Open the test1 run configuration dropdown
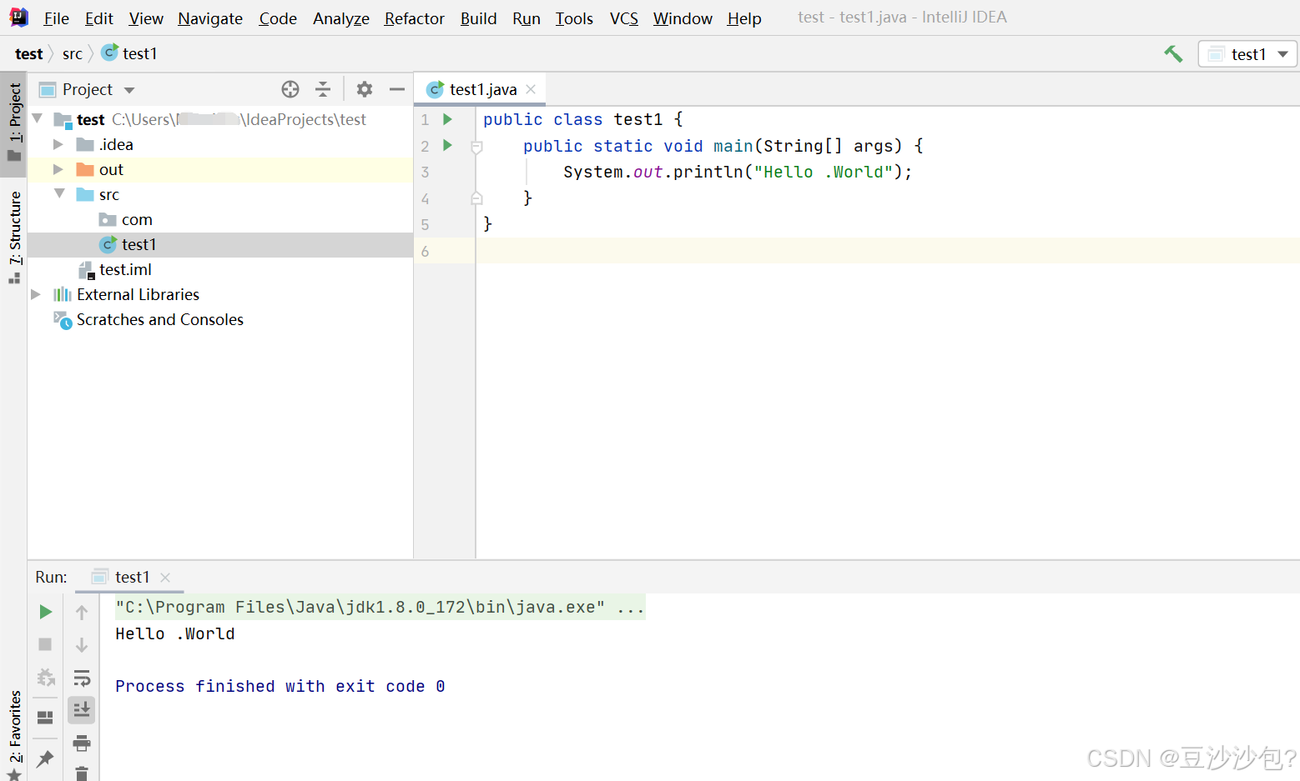 (x=1248, y=54)
